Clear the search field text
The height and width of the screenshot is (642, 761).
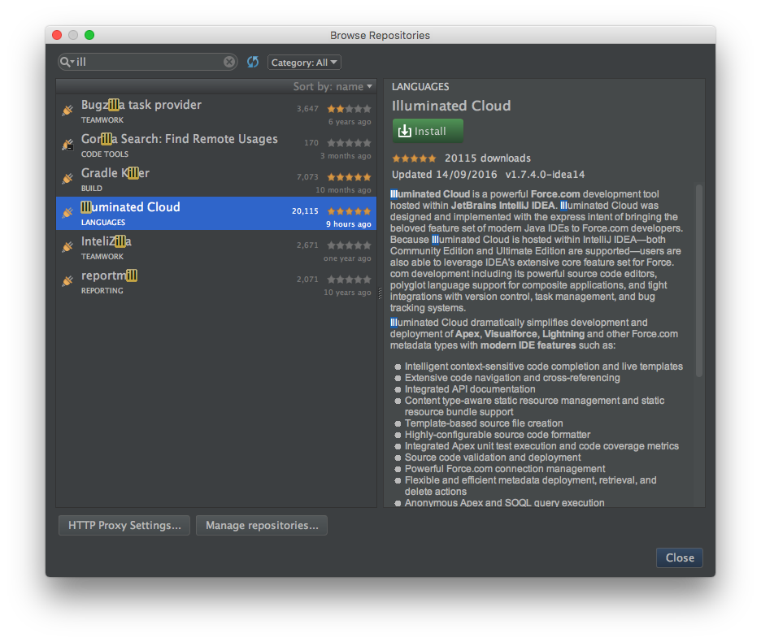coord(229,62)
